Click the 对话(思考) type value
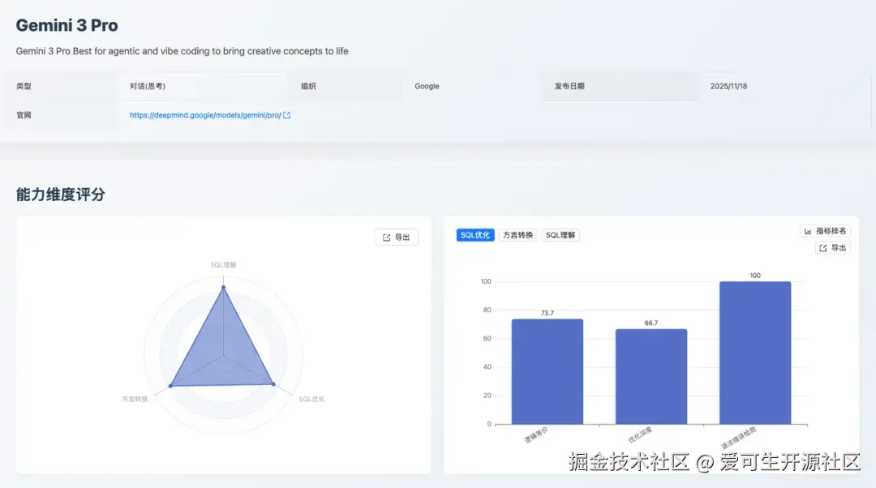Image resolution: width=876 pixels, height=488 pixels. pyautogui.click(x=148, y=86)
